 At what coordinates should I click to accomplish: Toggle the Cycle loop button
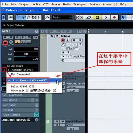click(89, 17)
